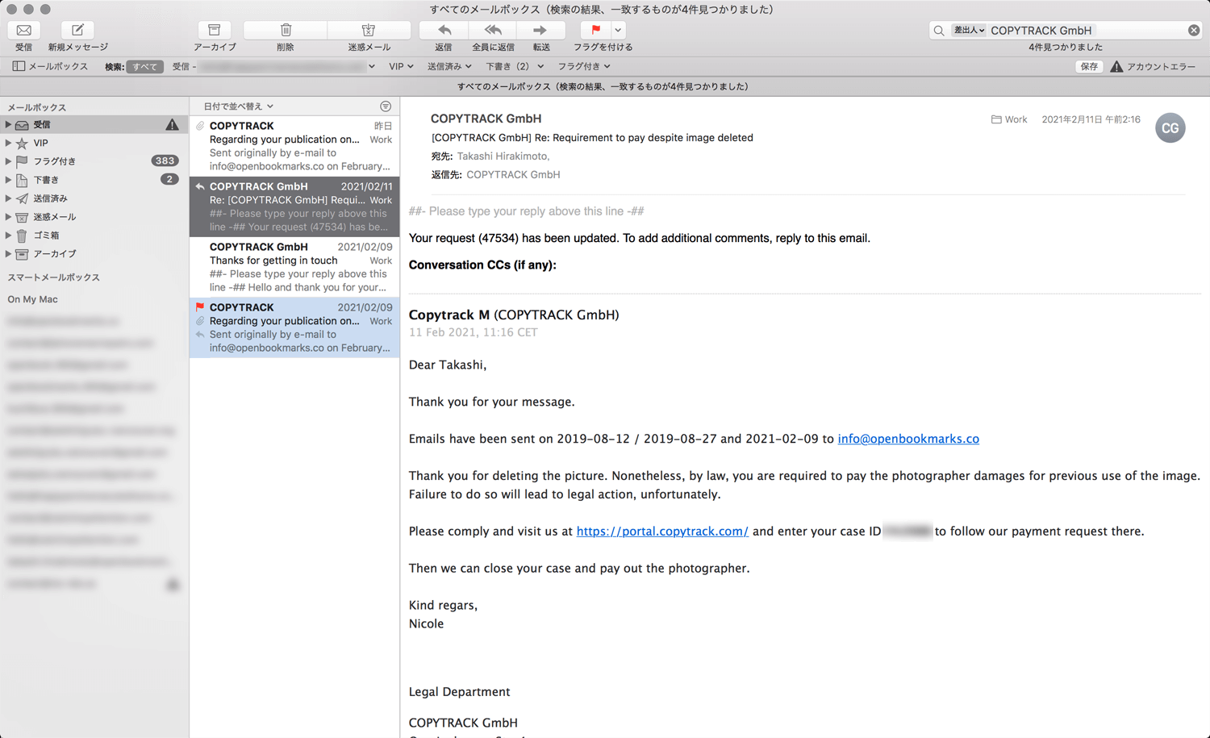The width and height of the screenshot is (1210, 738).
Task: Click the COPYTRACK GmbH sender name header
Action: tap(486, 119)
